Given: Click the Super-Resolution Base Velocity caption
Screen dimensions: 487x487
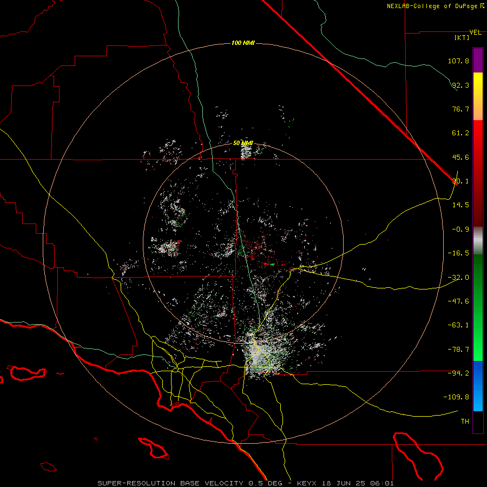Looking at the screenshot, I should (x=246, y=483).
